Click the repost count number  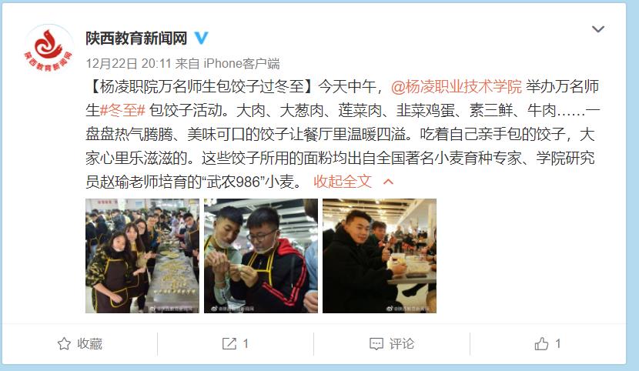pyautogui.click(x=246, y=344)
